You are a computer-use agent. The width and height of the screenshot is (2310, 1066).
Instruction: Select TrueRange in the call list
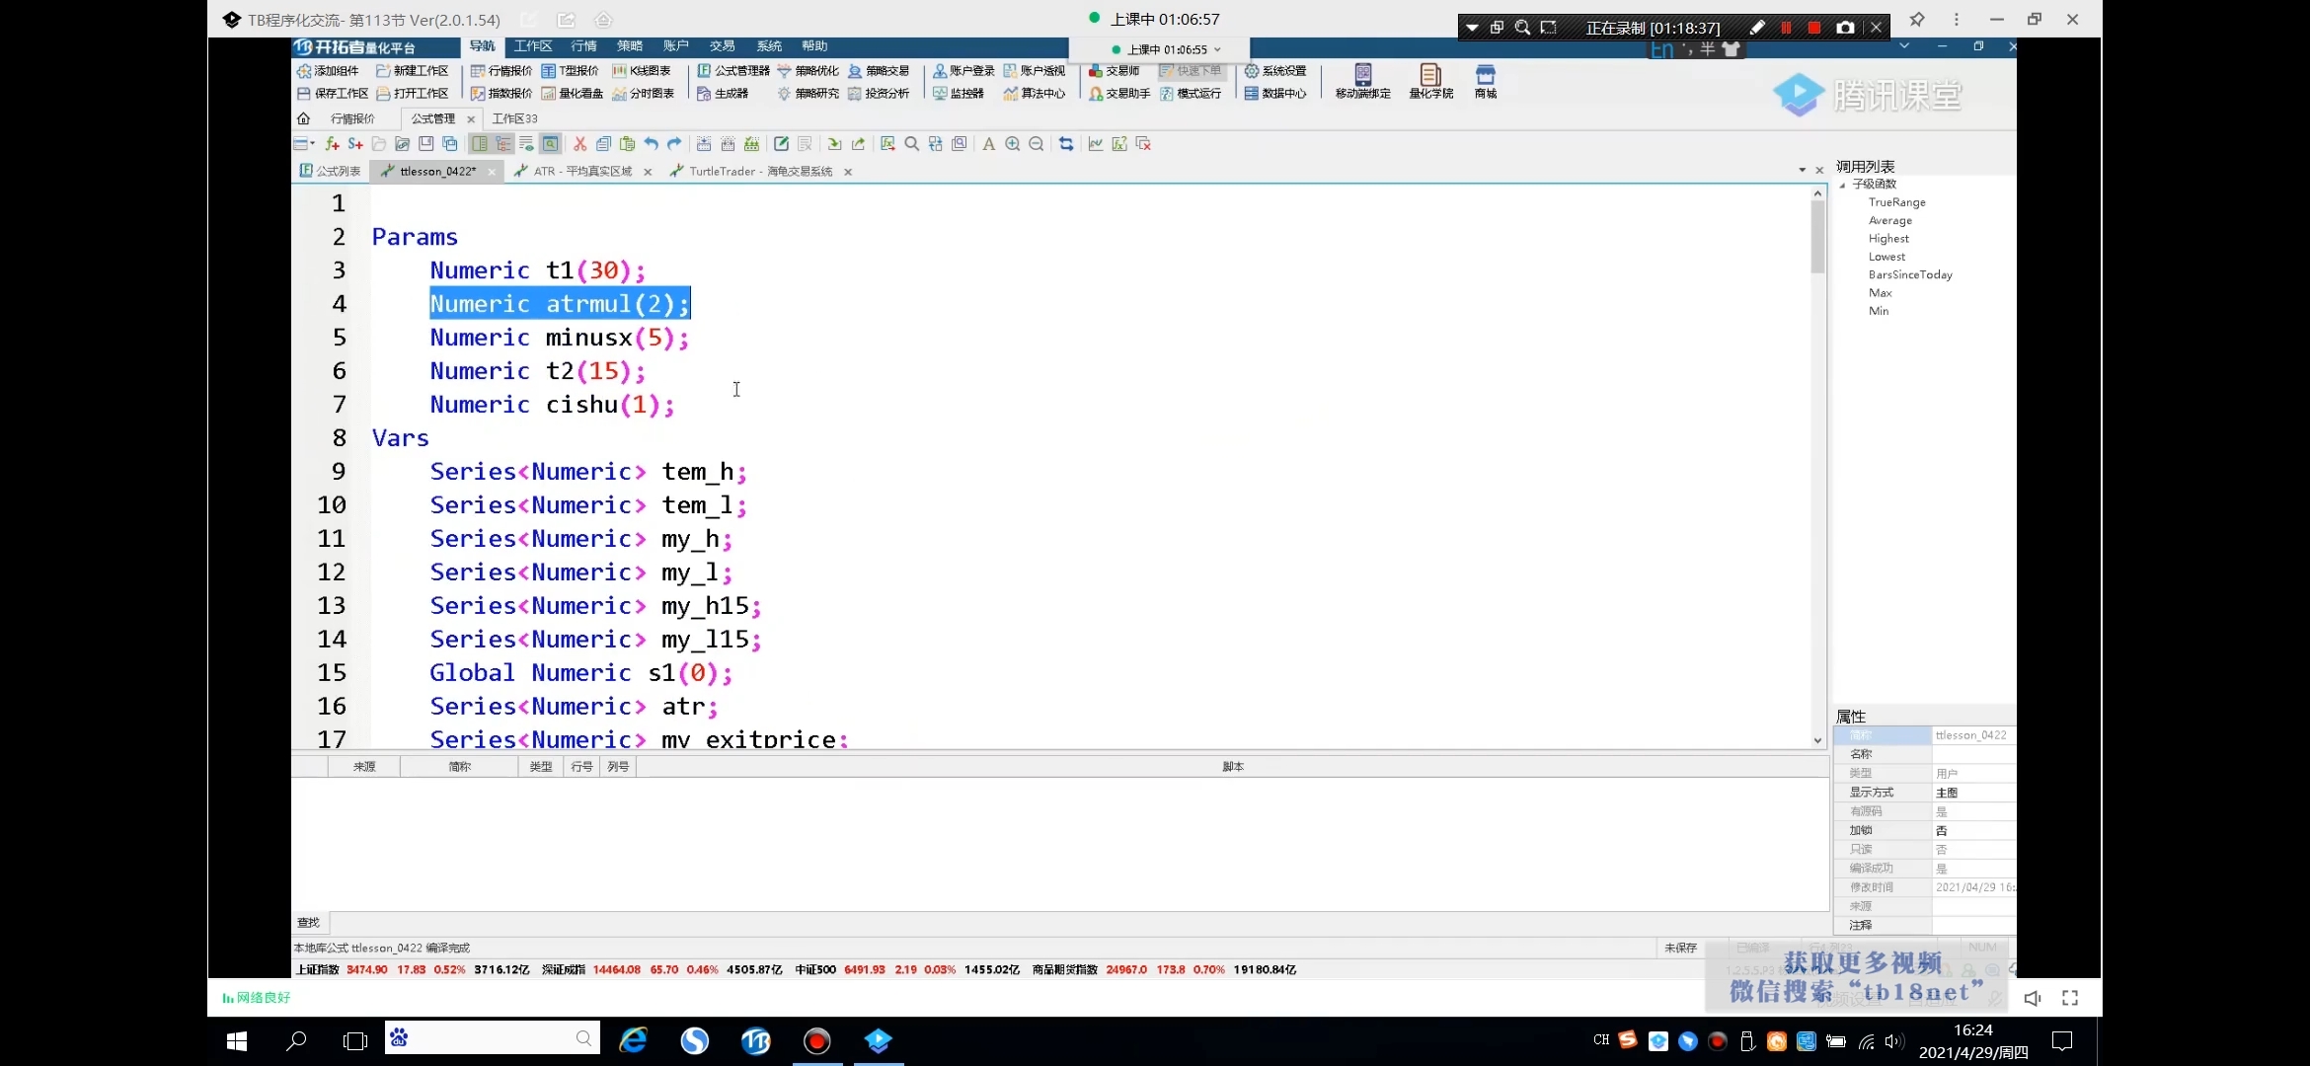click(1896, 202)
